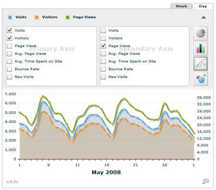Image resolution: width=216 pixels, height=190 pixels.
Task: Uncheck Page Views on Secondary Axis
Action: coord(103,46)
